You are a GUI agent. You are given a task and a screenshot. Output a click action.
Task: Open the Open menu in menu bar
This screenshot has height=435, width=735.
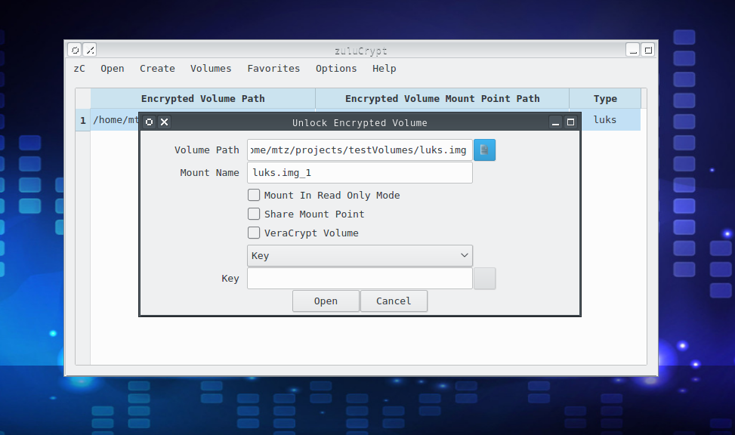coord(113,69)
